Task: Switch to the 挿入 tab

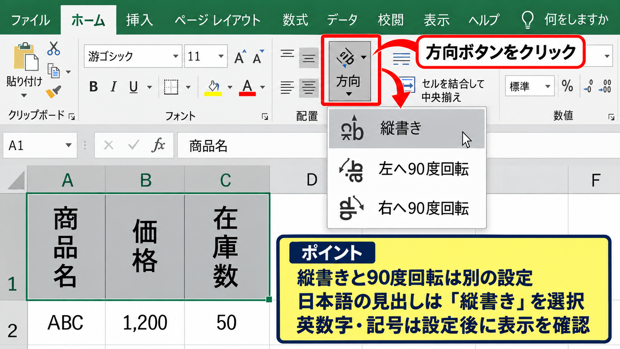Action: point(139,20)
